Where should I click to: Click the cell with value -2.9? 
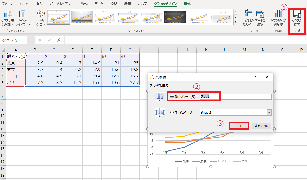click(x=35, y=63)
